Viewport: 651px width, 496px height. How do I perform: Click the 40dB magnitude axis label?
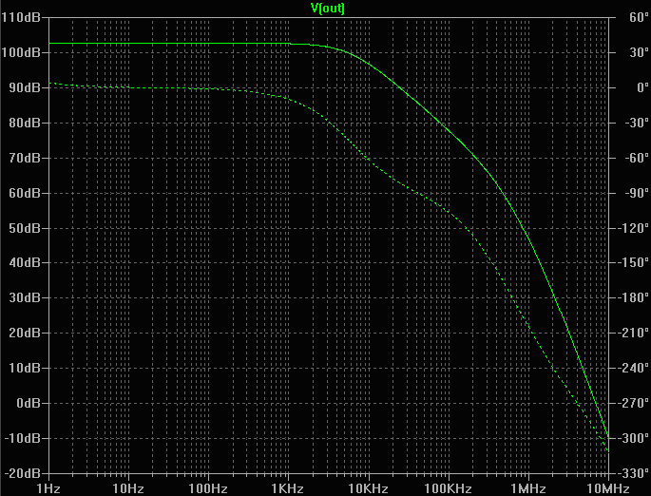[x=25, y=262]
